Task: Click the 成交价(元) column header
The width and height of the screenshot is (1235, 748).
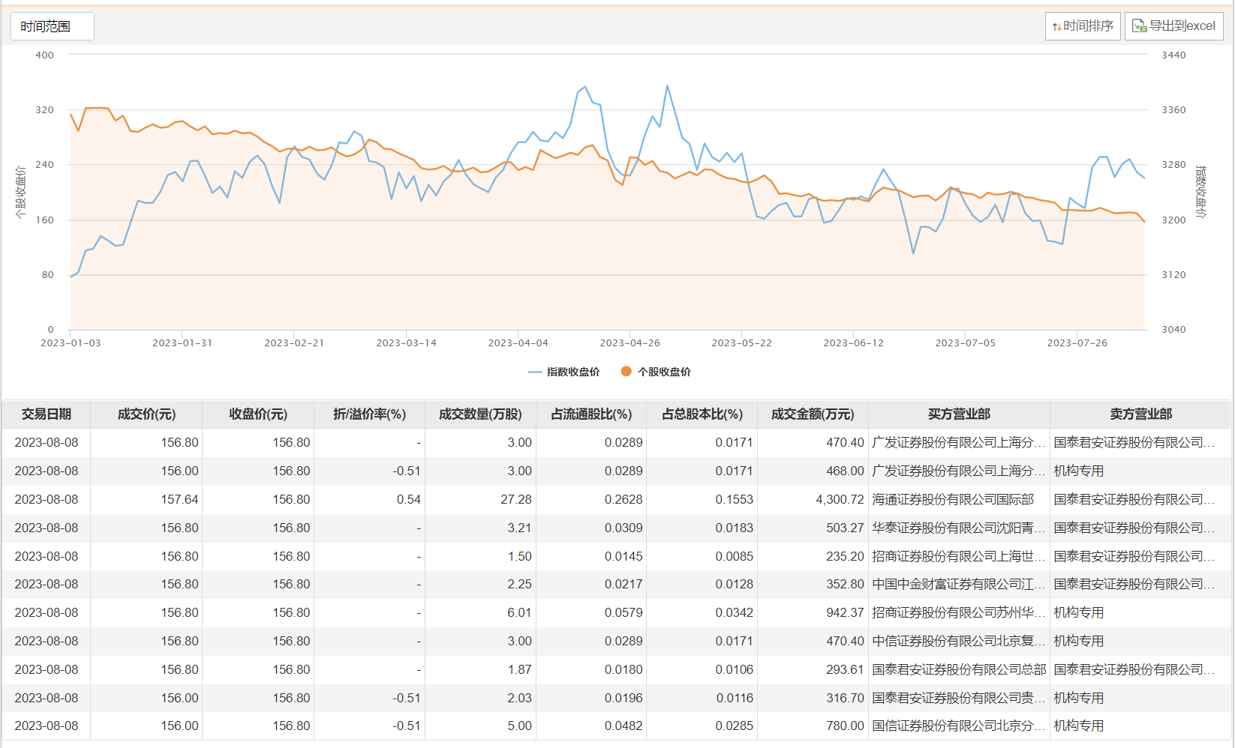Action: pos(146,414)
